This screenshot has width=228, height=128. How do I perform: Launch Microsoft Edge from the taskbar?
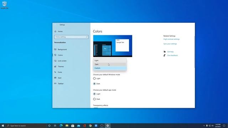(61, 126)
